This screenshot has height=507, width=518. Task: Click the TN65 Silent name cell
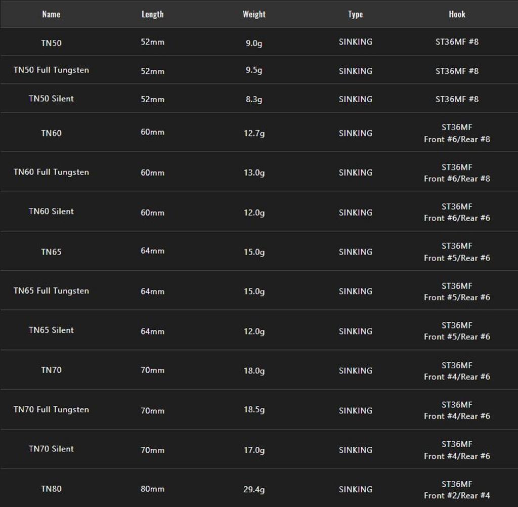[x=51, y=330]
